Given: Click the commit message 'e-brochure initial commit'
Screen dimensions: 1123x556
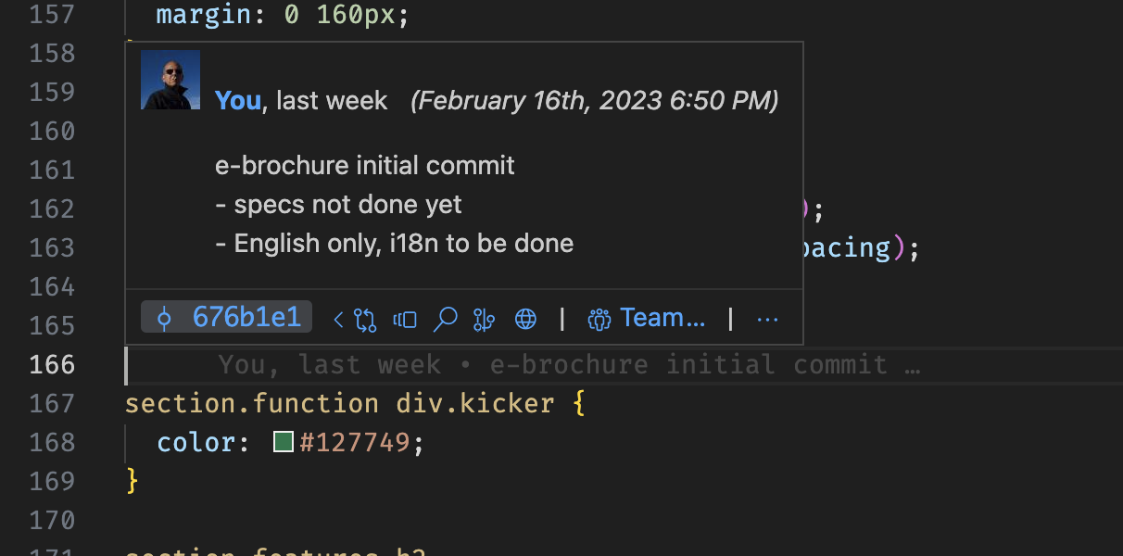Looking at the screenshot, I should point(364,165).
